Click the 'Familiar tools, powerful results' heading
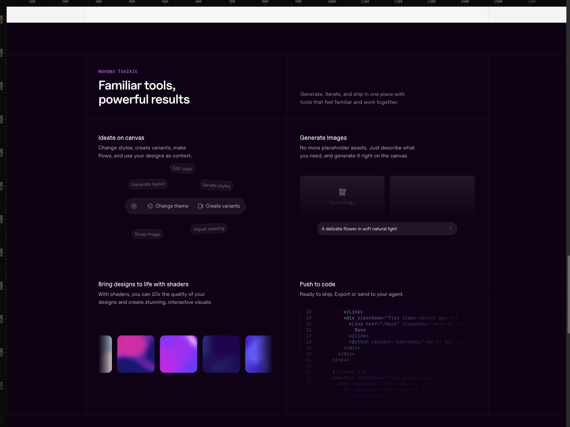 click(x=144, y=93)
